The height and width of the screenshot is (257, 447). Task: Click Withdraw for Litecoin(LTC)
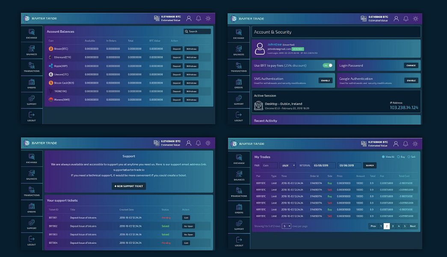[x=191, y=75]
